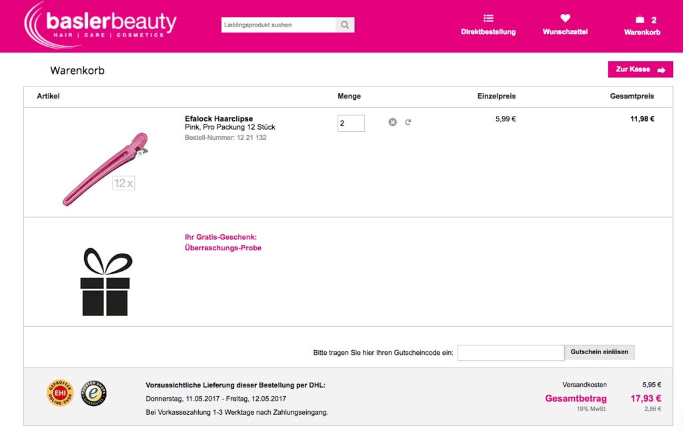Open Direktbestellung list icon
683x432 pixels.
pos(488,19)
